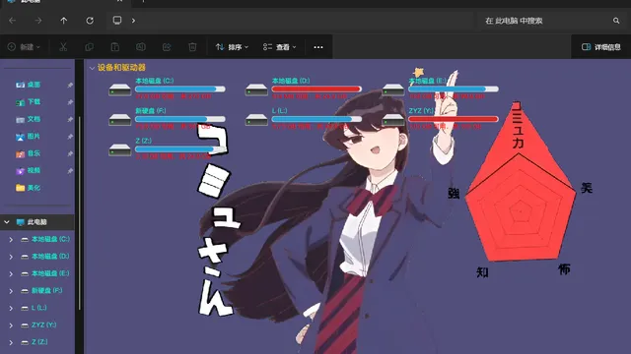Screen dimensions: 631x354
Task: Open 图片 in quick access
Action: [x=34, y=137]
